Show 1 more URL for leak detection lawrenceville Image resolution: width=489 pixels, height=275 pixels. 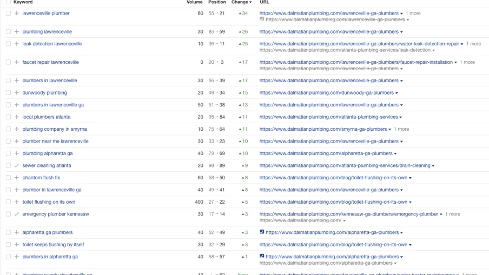(473, 44)
